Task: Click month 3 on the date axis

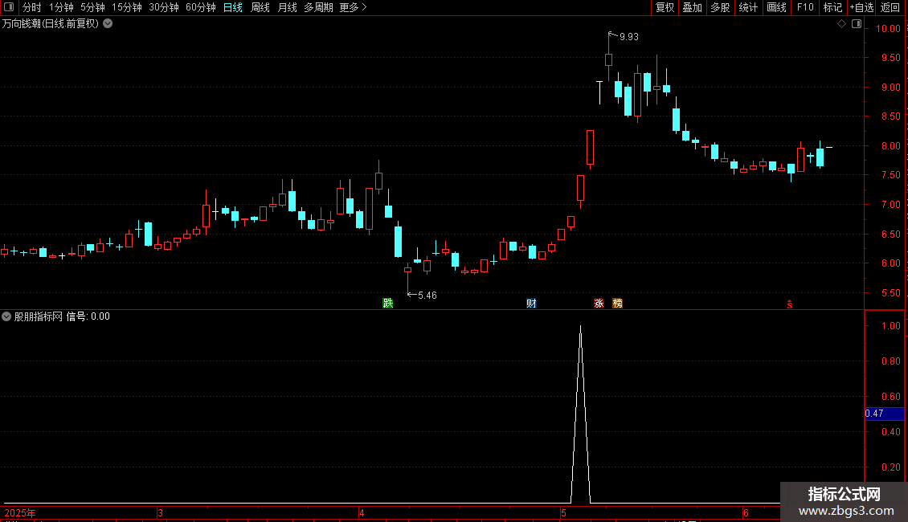Action: point(161,512)
